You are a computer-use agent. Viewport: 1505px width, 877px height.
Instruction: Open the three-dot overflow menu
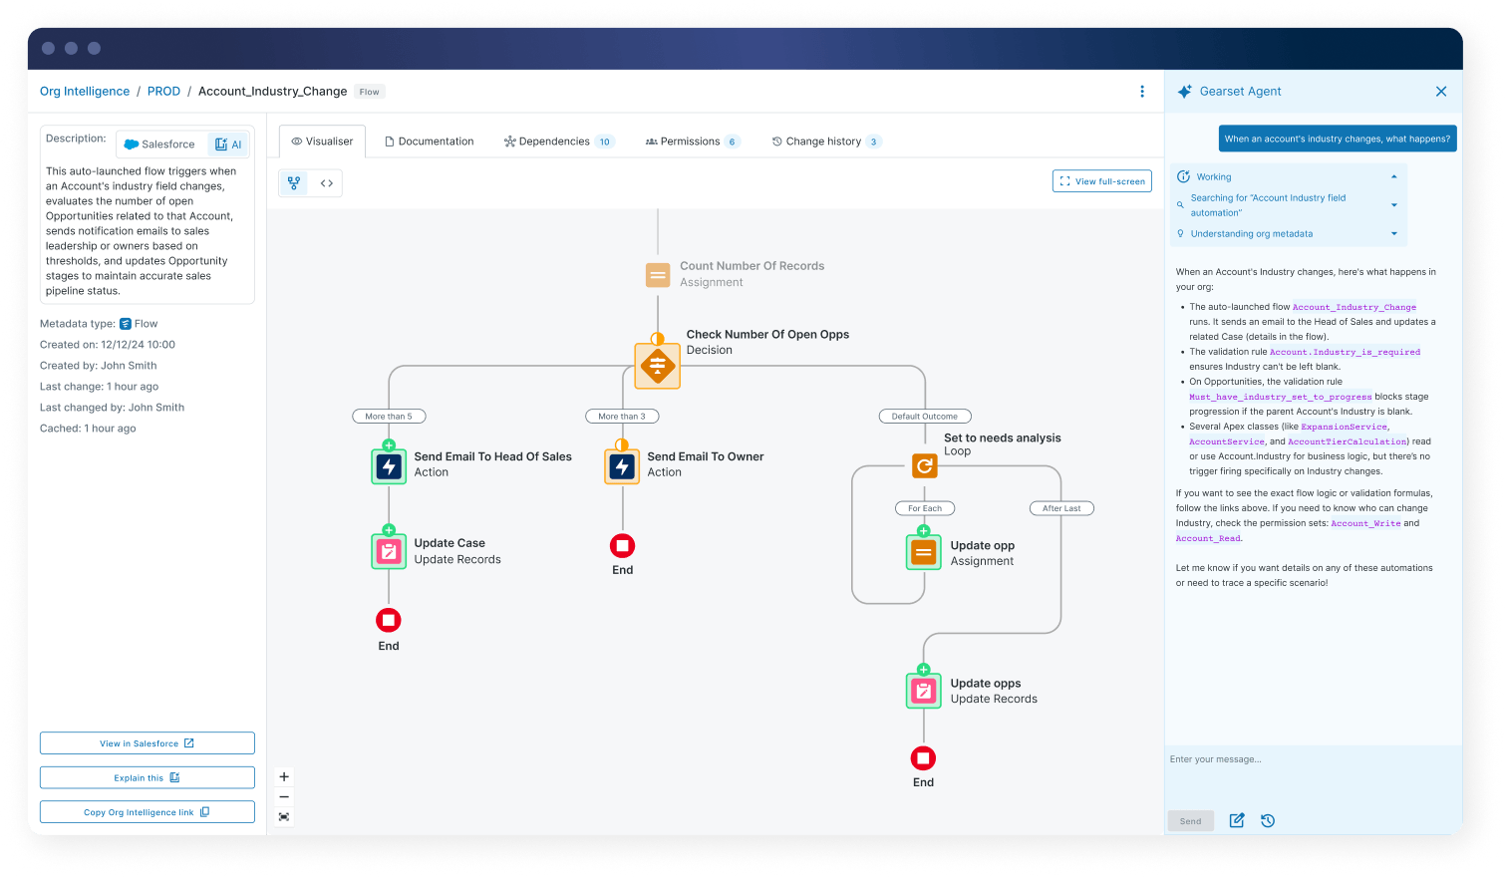pos(1142,91)
